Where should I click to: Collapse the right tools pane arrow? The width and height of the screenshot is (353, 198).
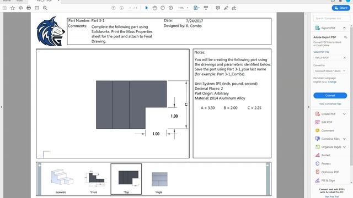(309, 107)
